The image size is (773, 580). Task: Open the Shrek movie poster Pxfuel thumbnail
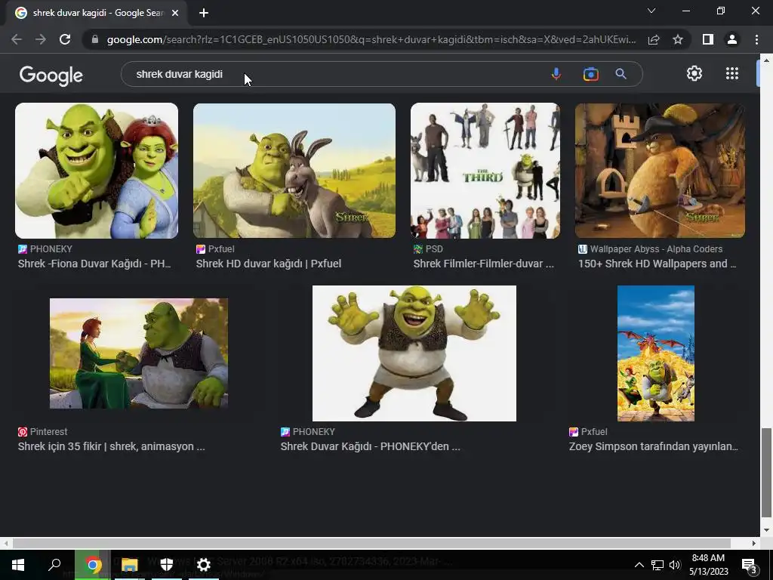coord(656,353)
